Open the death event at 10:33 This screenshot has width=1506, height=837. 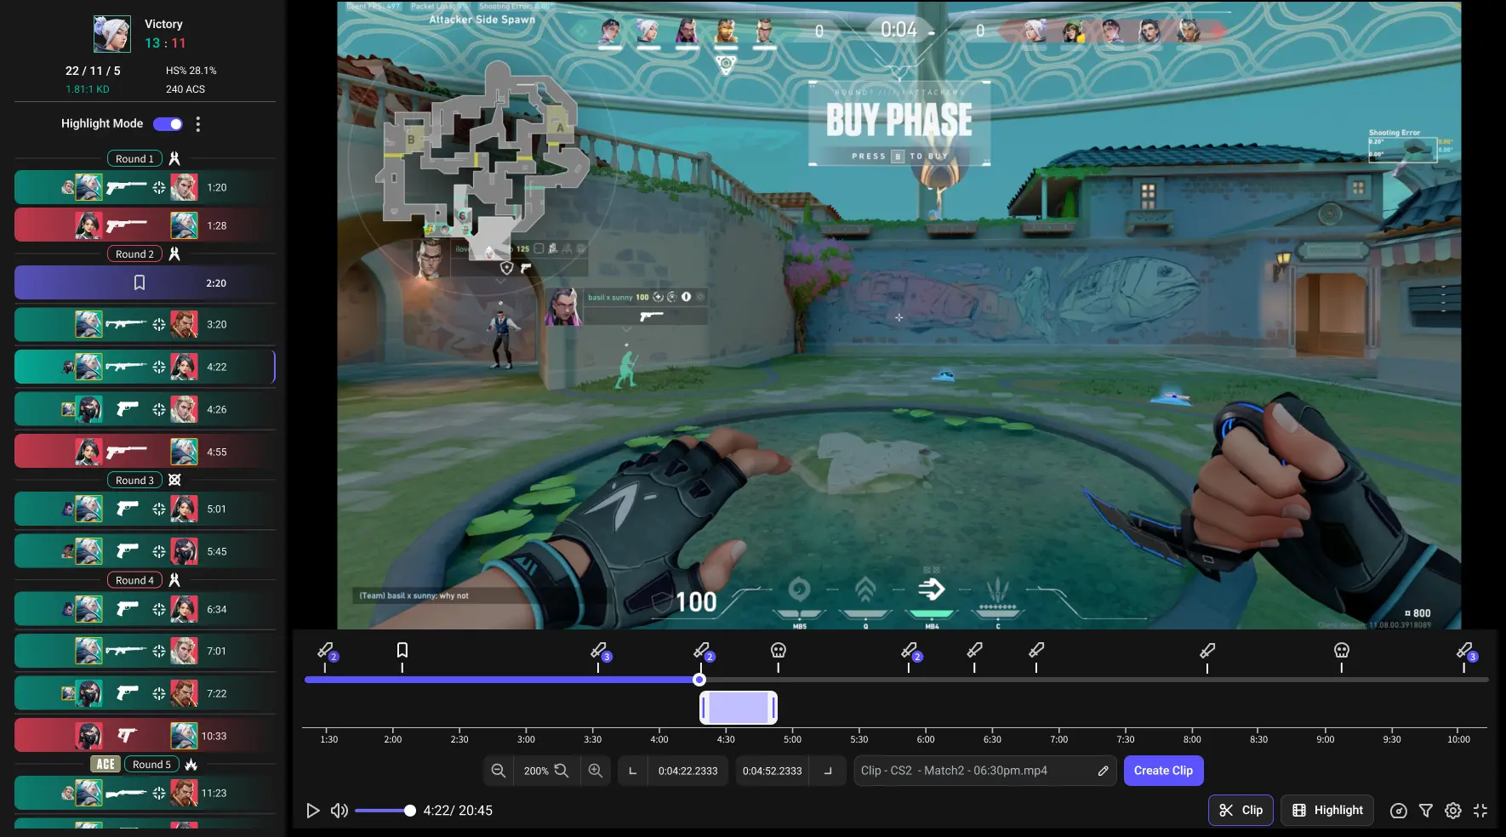pos(145,736)
